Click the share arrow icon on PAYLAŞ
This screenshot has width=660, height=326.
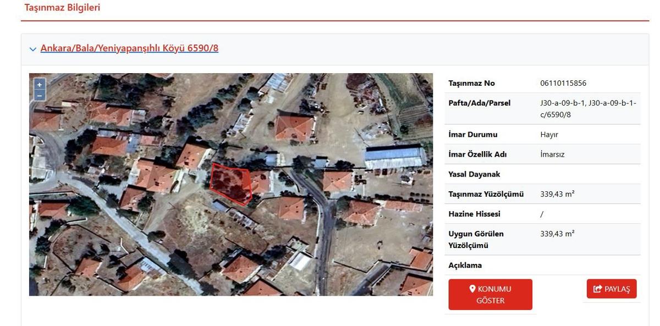click(598, 289)
